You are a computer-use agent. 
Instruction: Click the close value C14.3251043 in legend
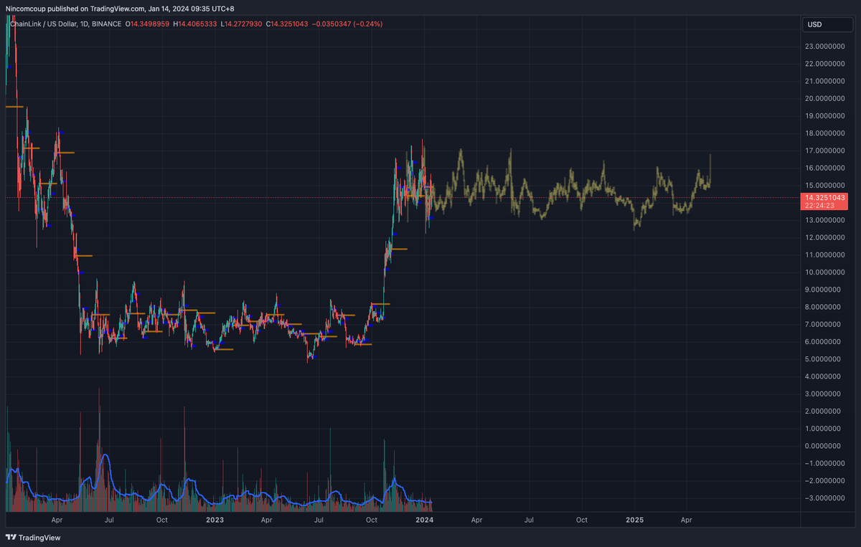point(288,24)
